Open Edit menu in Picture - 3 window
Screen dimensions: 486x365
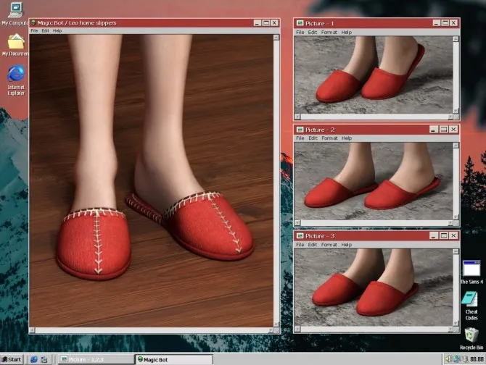click(313, 244)
